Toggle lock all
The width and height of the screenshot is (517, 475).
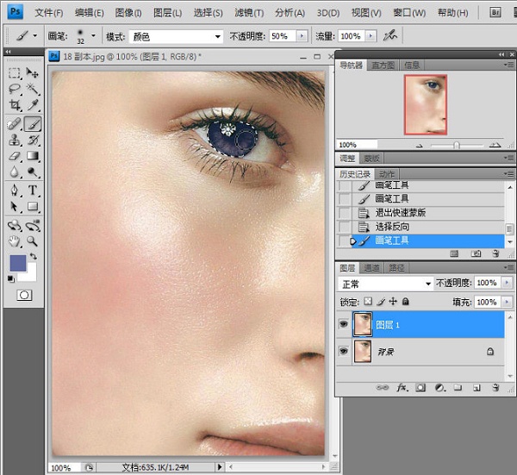point(406,301)
